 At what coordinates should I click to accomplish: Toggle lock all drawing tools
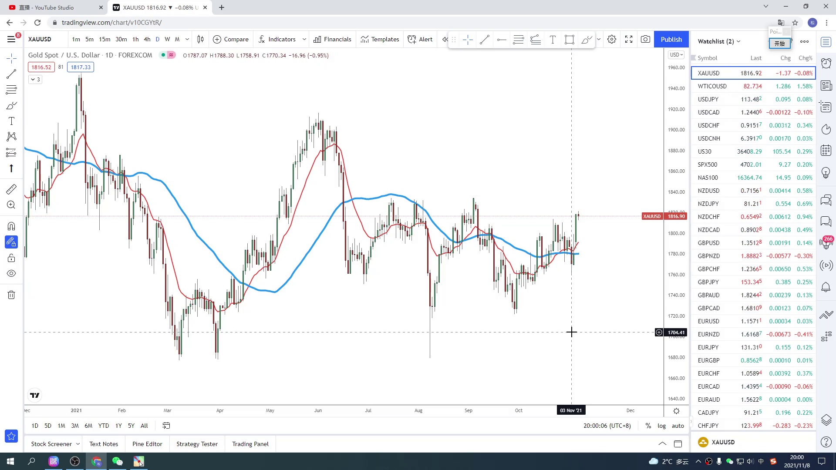[11, 258]
